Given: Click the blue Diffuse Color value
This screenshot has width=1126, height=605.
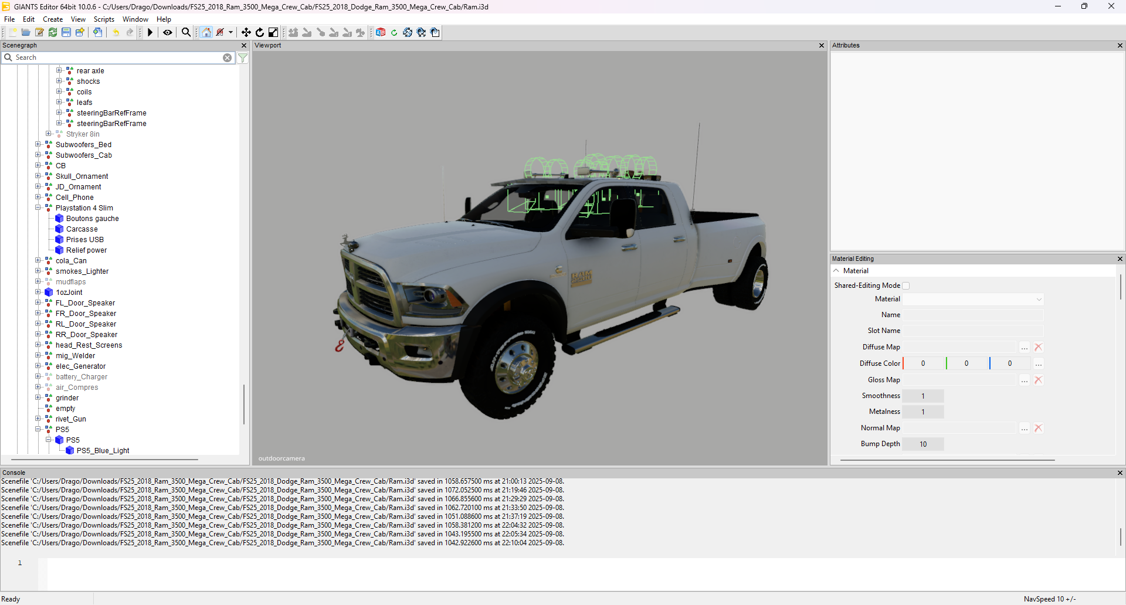Looking at the screenshot, I should click(x=1010, y=363).
